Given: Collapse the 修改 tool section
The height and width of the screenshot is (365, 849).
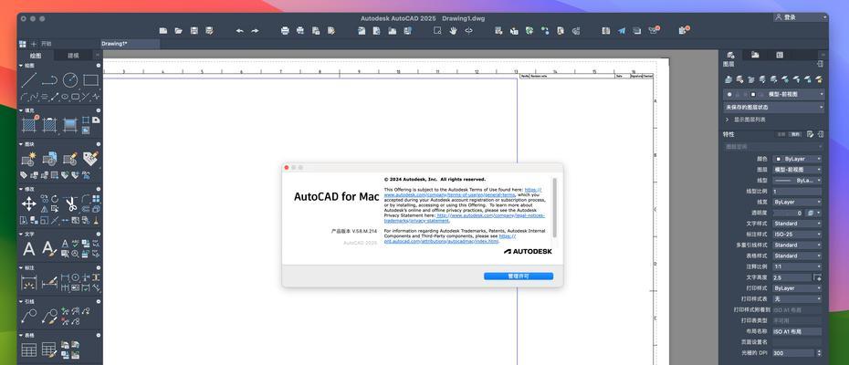Looking at the screenshot, I should [x=21, y=189].
